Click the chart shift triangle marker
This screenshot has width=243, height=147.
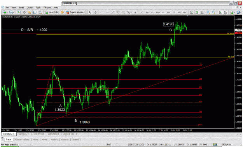click(187, 16)
